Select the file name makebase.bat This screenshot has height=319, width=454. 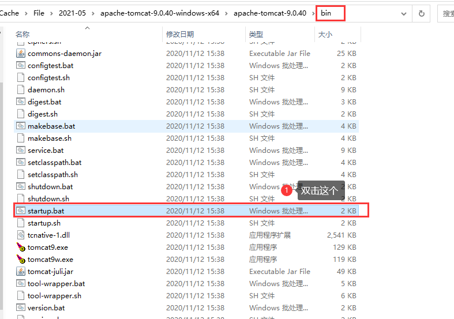coord(51,126)
